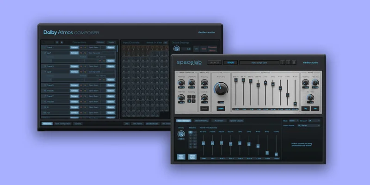
Task: Click the fiedler audio logo in Spacelab
Action: [310, 63]
